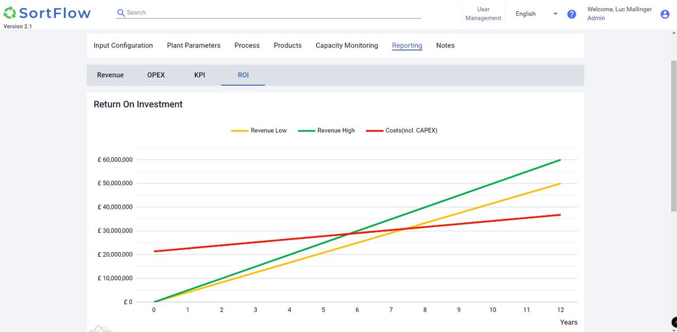Go to the Notes tab

tap(445, 46)
